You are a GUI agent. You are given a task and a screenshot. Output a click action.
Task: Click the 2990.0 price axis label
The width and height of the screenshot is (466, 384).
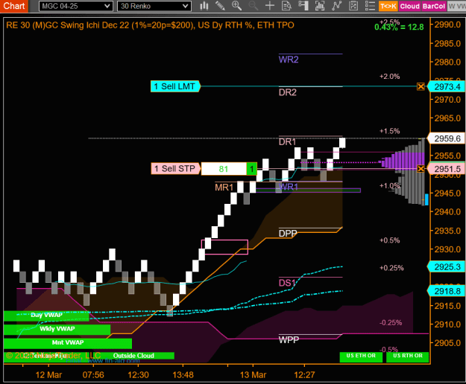(447, 25)
